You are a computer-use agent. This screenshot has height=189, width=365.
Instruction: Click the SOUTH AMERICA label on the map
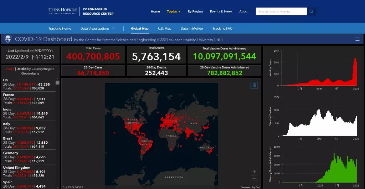click(x=146, y=143)
